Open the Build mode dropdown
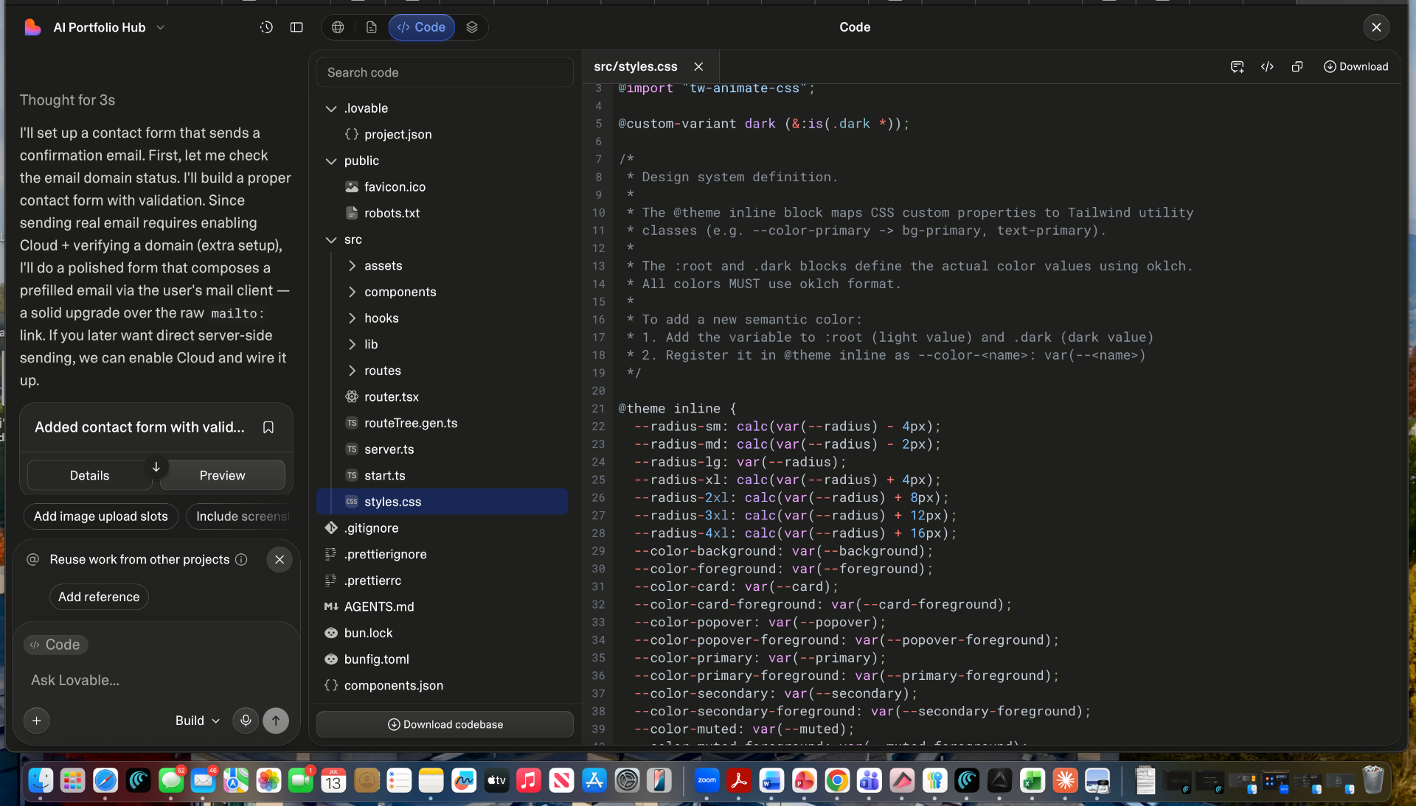The height and width of the screenshot is (806, 1416). point(198,721)
